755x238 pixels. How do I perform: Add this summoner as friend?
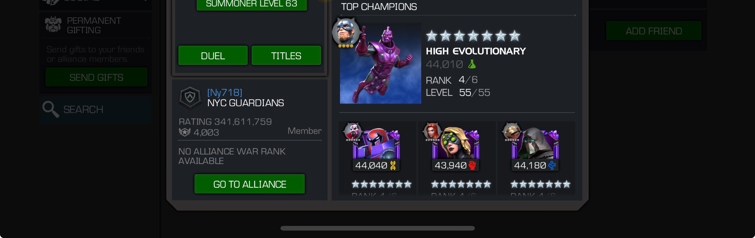tap(654, 31)
